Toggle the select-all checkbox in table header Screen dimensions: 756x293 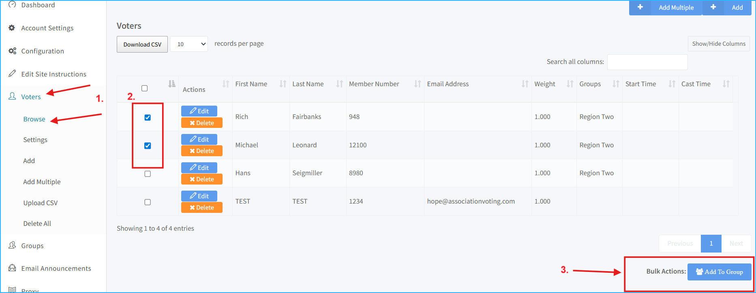point(144,88)
